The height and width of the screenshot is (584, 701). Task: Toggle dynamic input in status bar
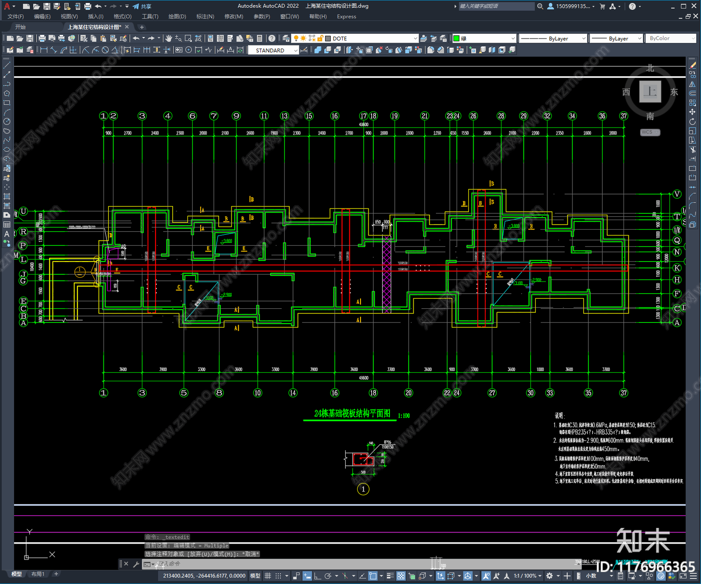(x=307, y=576)
